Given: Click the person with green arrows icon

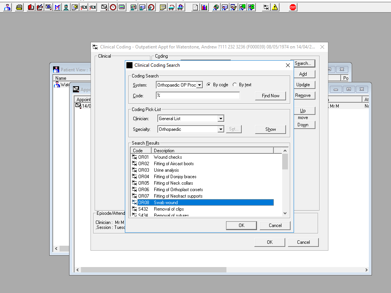Looking at the screenshot, I should click(251, 7).
